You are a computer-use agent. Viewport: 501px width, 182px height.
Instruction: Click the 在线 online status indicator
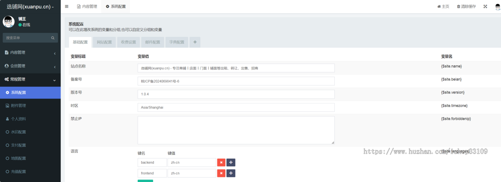point(24,25)
